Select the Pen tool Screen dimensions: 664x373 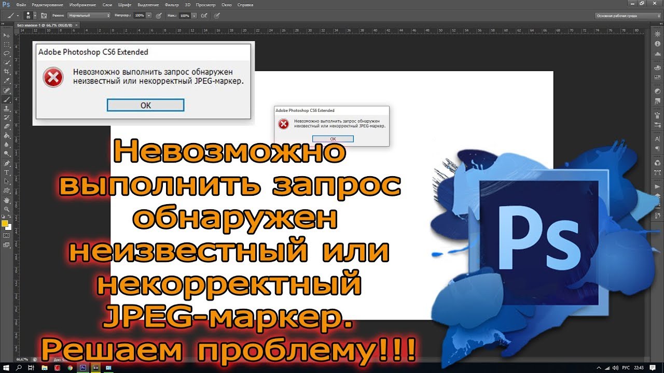coord(7,163)
